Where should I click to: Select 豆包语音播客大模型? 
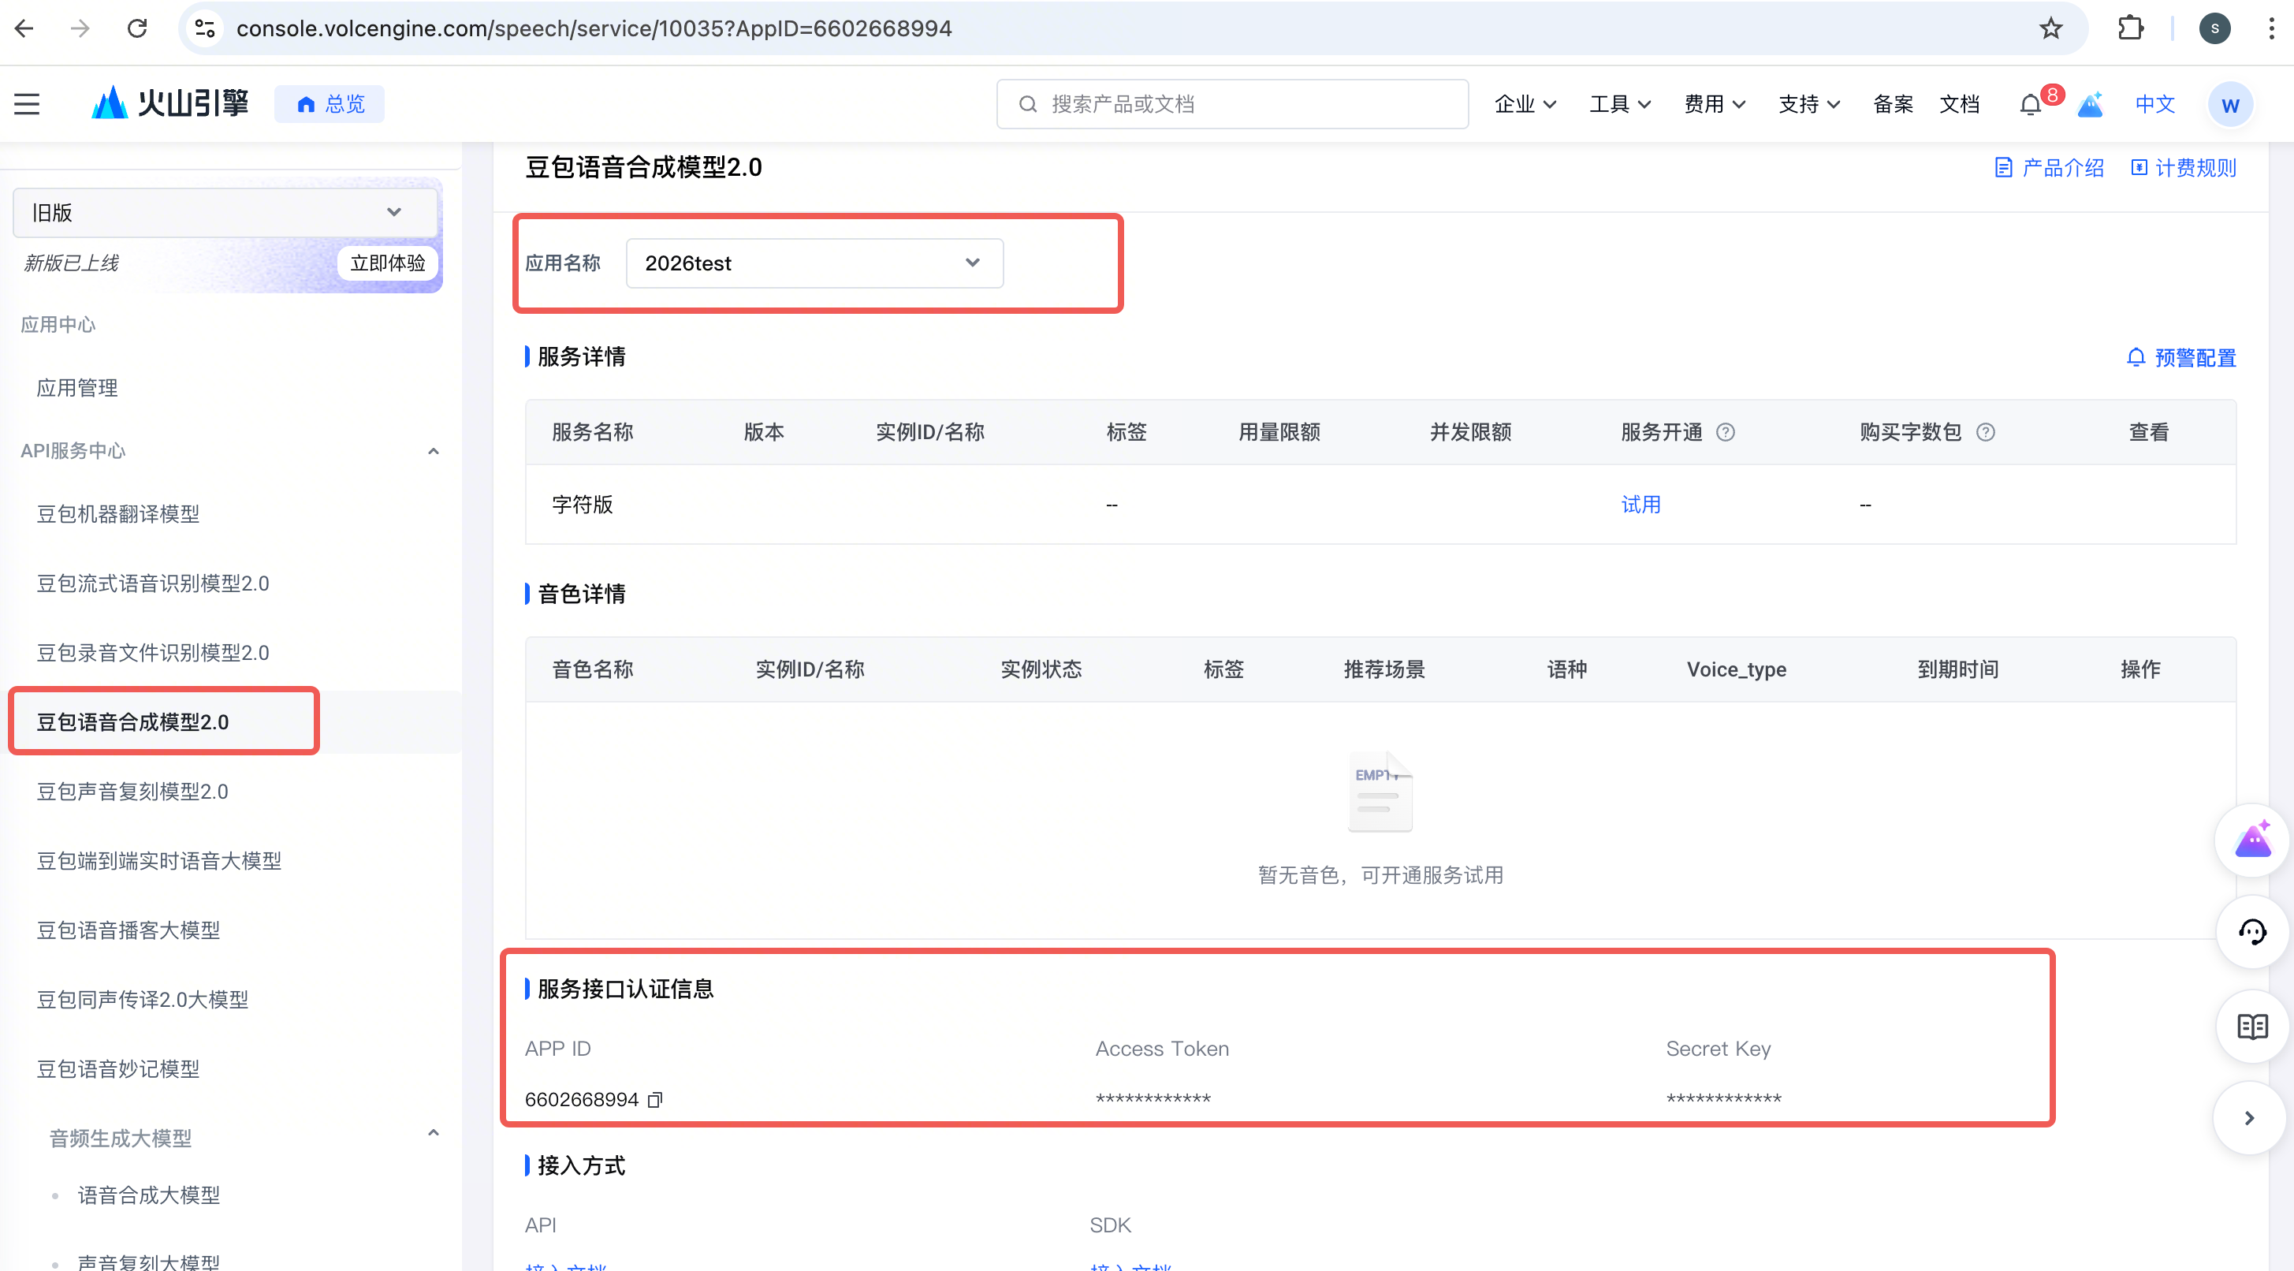[128, 930]
